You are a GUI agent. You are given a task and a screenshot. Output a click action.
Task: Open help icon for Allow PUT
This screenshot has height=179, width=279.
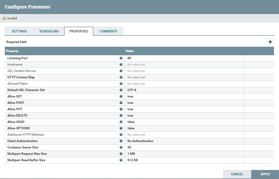click(x=121, y=109)
